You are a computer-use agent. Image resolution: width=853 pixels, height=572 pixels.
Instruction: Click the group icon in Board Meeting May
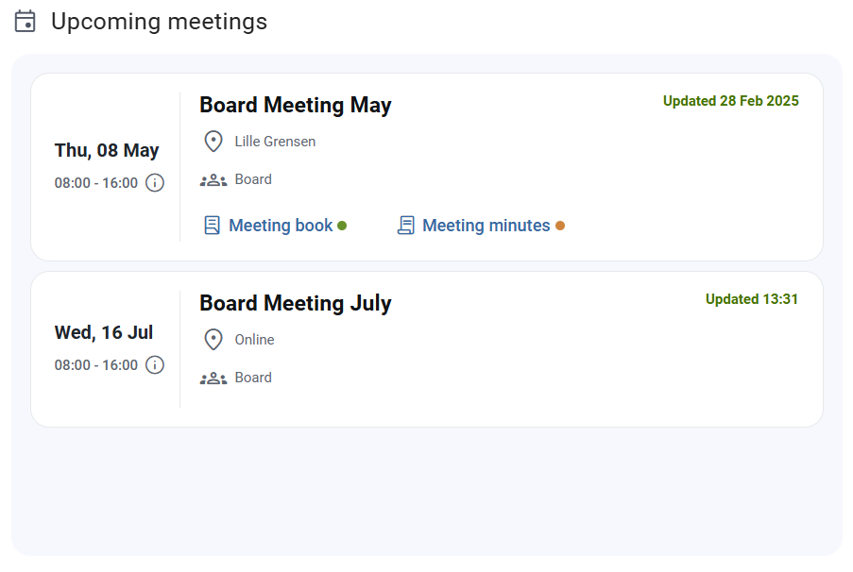point(213,180)
